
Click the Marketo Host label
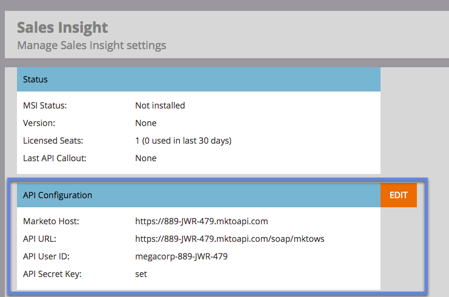(x=51, y=221)
